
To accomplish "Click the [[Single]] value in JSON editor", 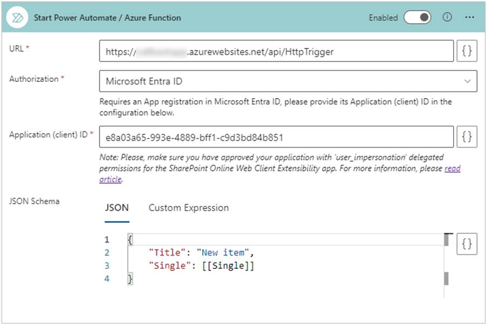I will [x=228, y=266].
